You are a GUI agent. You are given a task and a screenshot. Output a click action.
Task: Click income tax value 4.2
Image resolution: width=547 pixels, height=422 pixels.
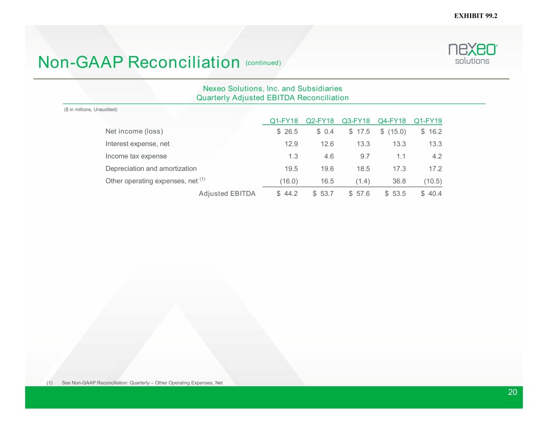tap(437, 156)
